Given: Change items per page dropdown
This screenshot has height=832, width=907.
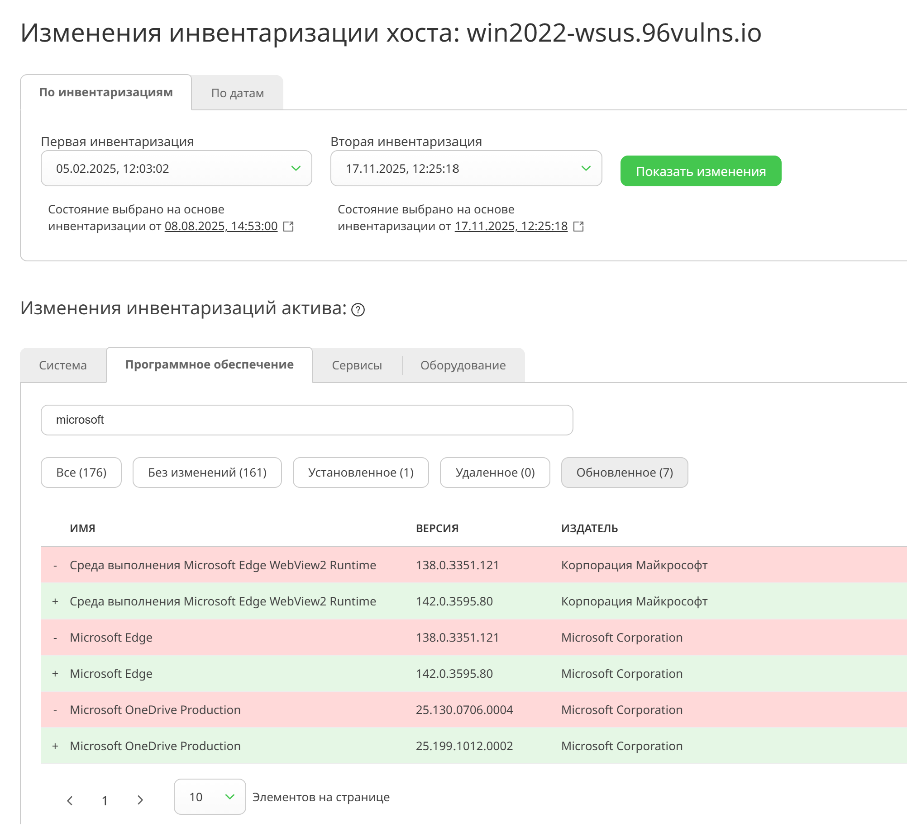Looking at the screenshot, I should point(210,797).
